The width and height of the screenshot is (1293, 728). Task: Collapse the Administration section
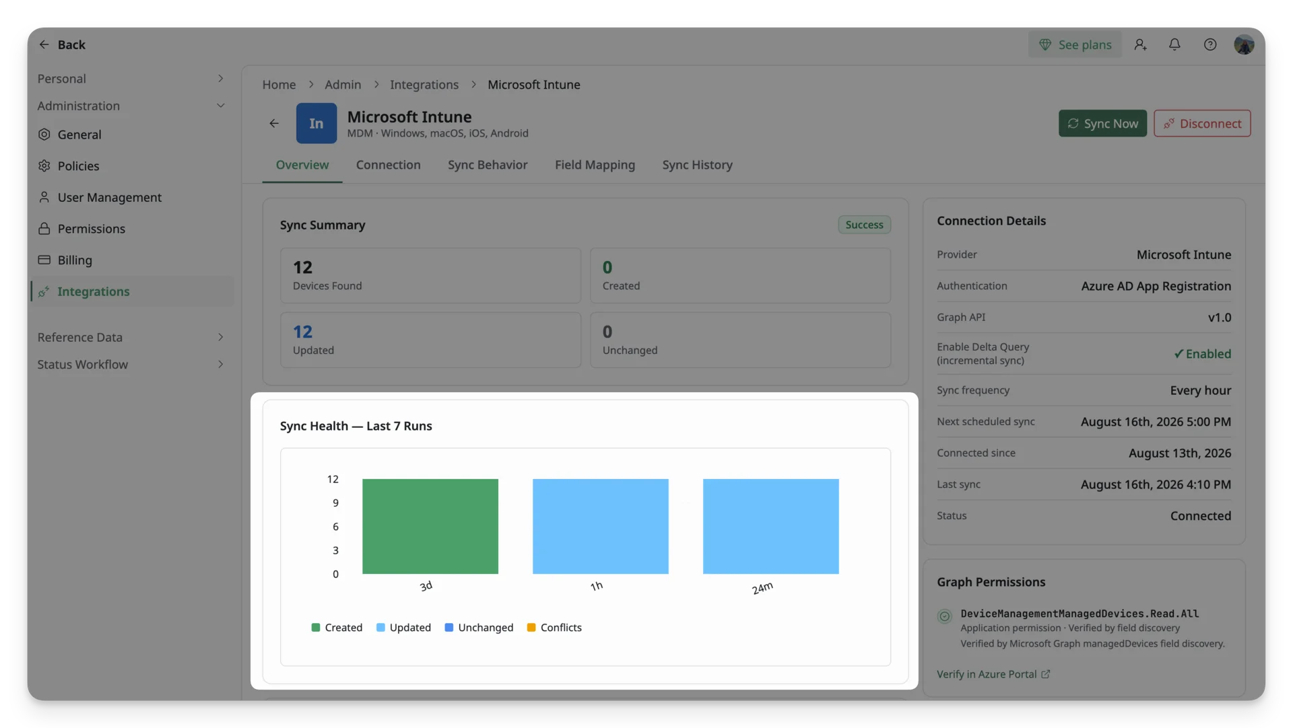point(130,106)
